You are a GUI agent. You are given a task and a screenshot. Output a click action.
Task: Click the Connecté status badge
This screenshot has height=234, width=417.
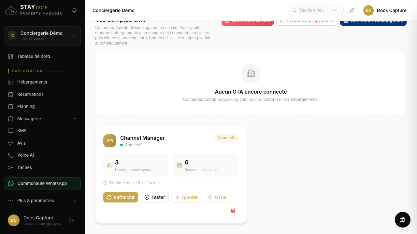click(226, 138)
